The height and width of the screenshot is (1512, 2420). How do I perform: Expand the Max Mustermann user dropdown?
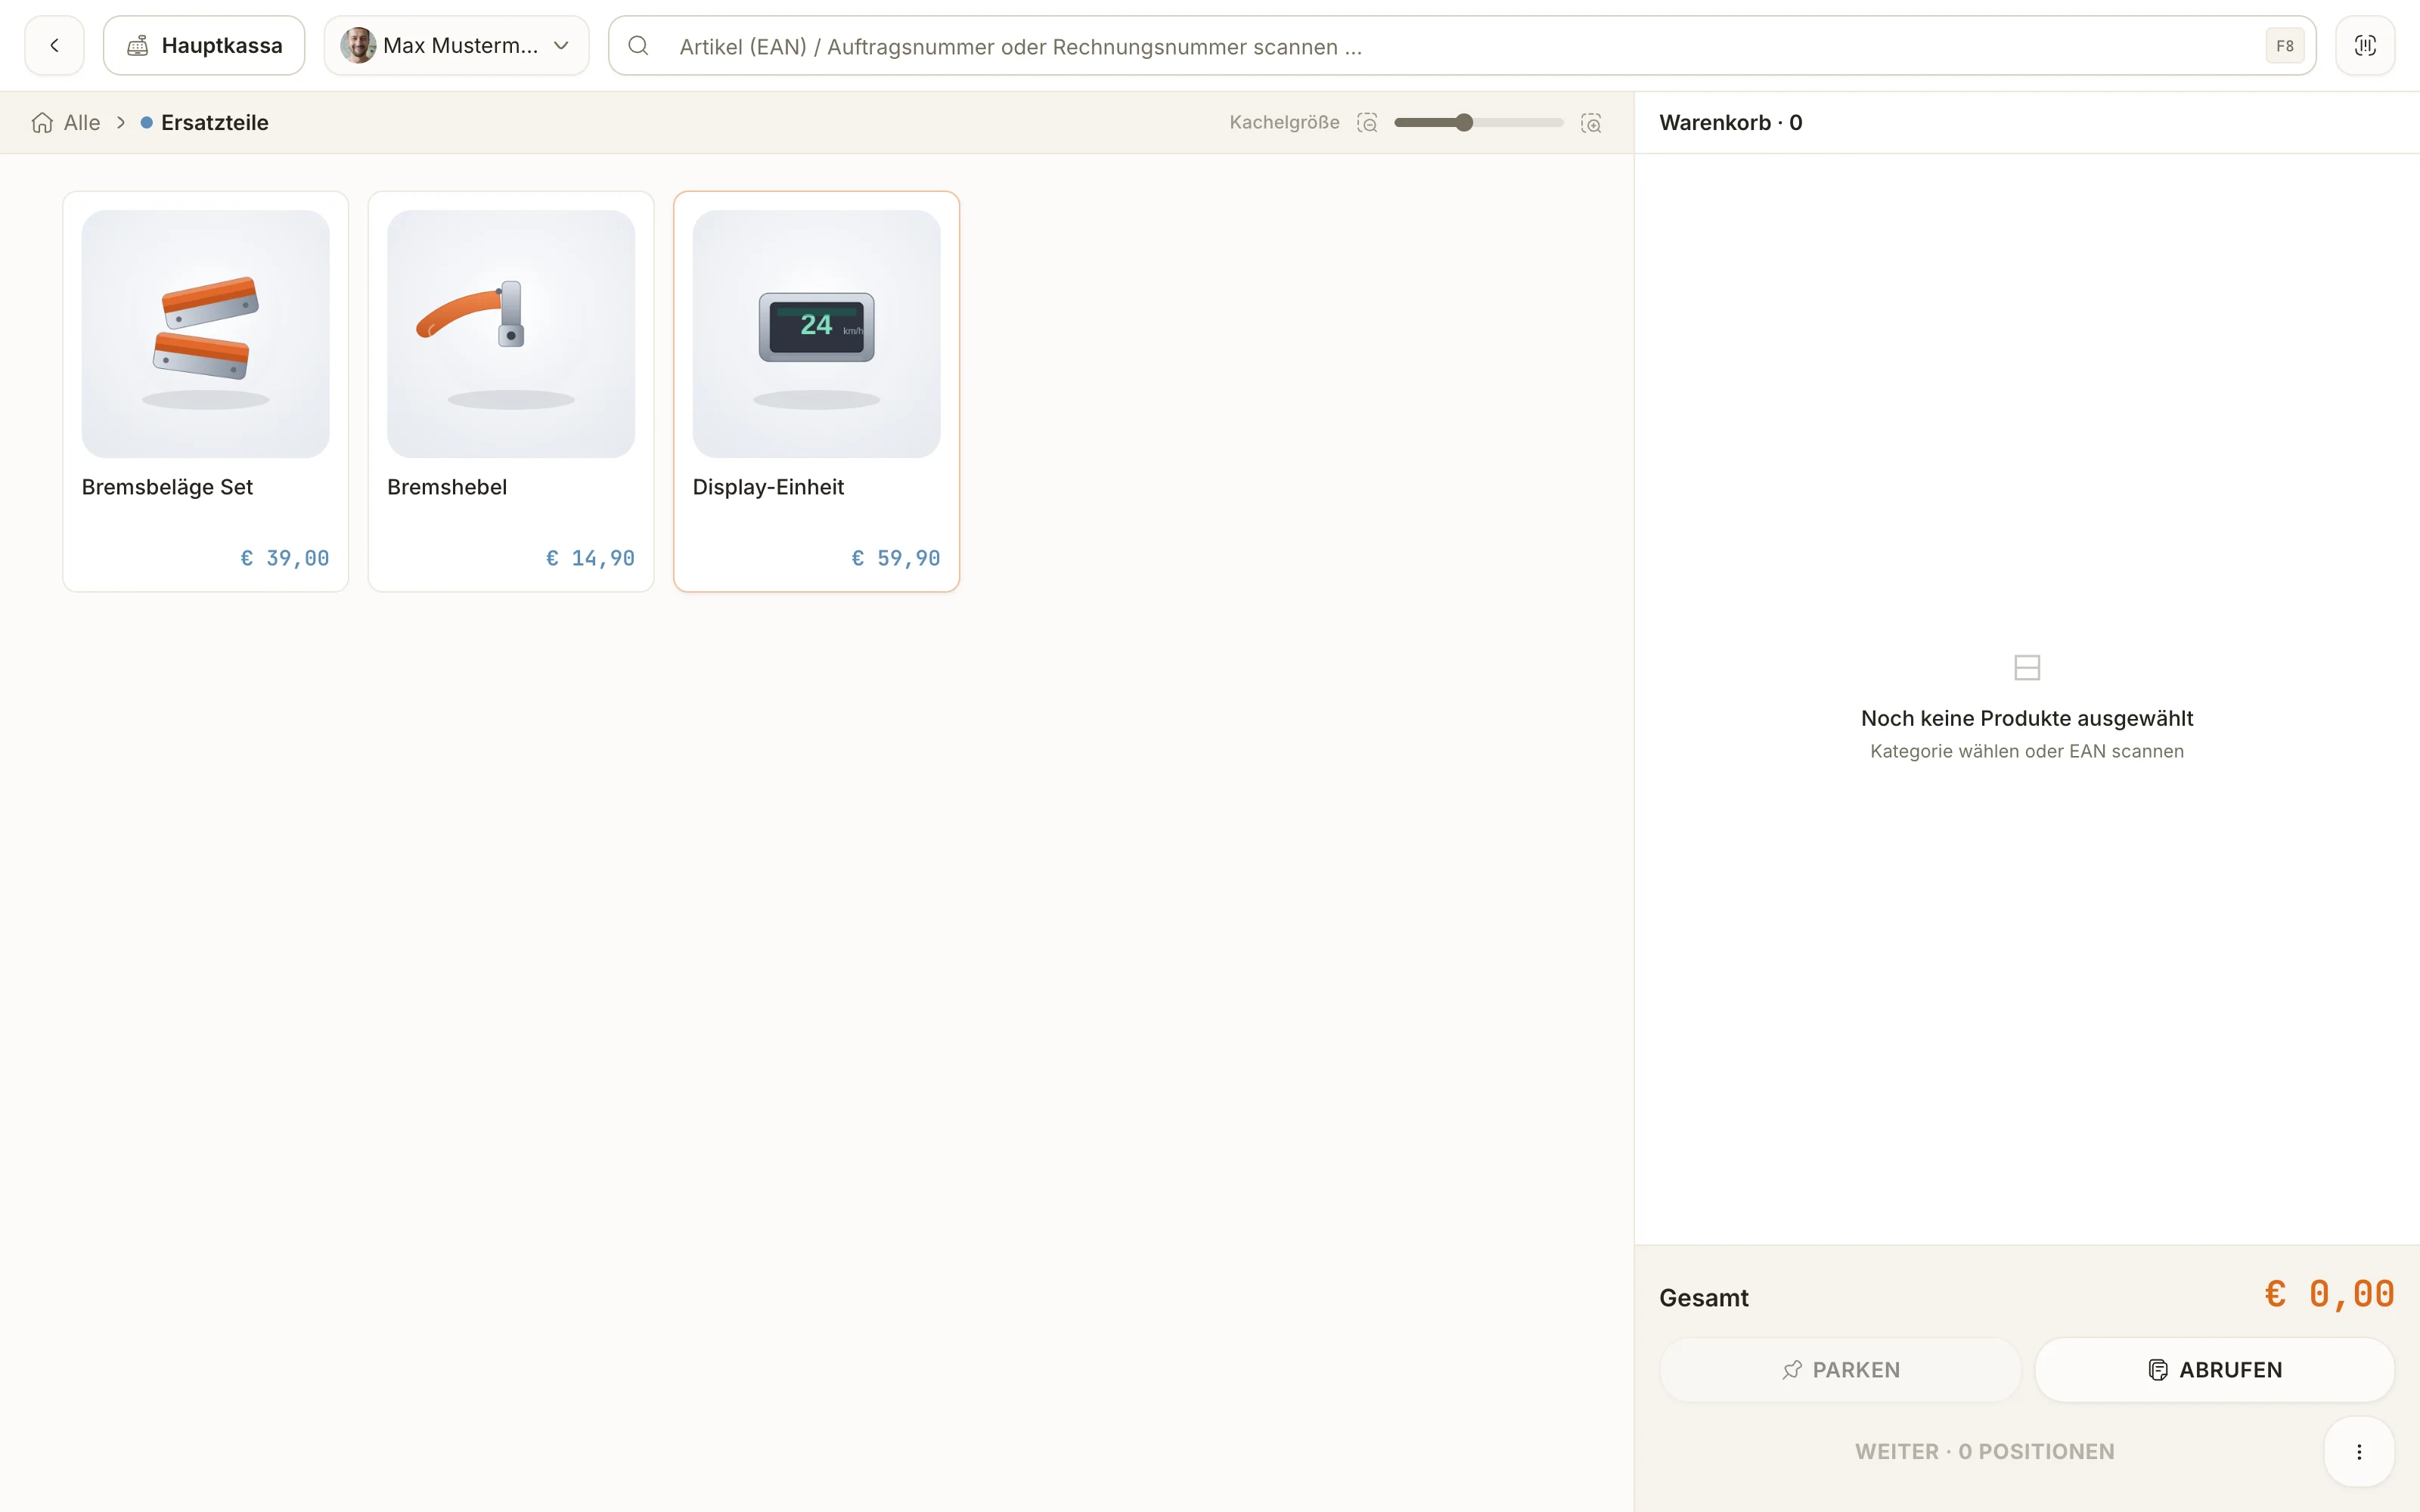(x=457, y=45)
